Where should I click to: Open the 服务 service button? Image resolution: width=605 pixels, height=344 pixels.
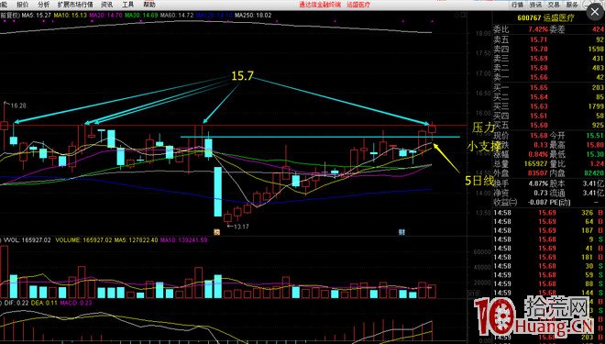click(x=572, y=5)
